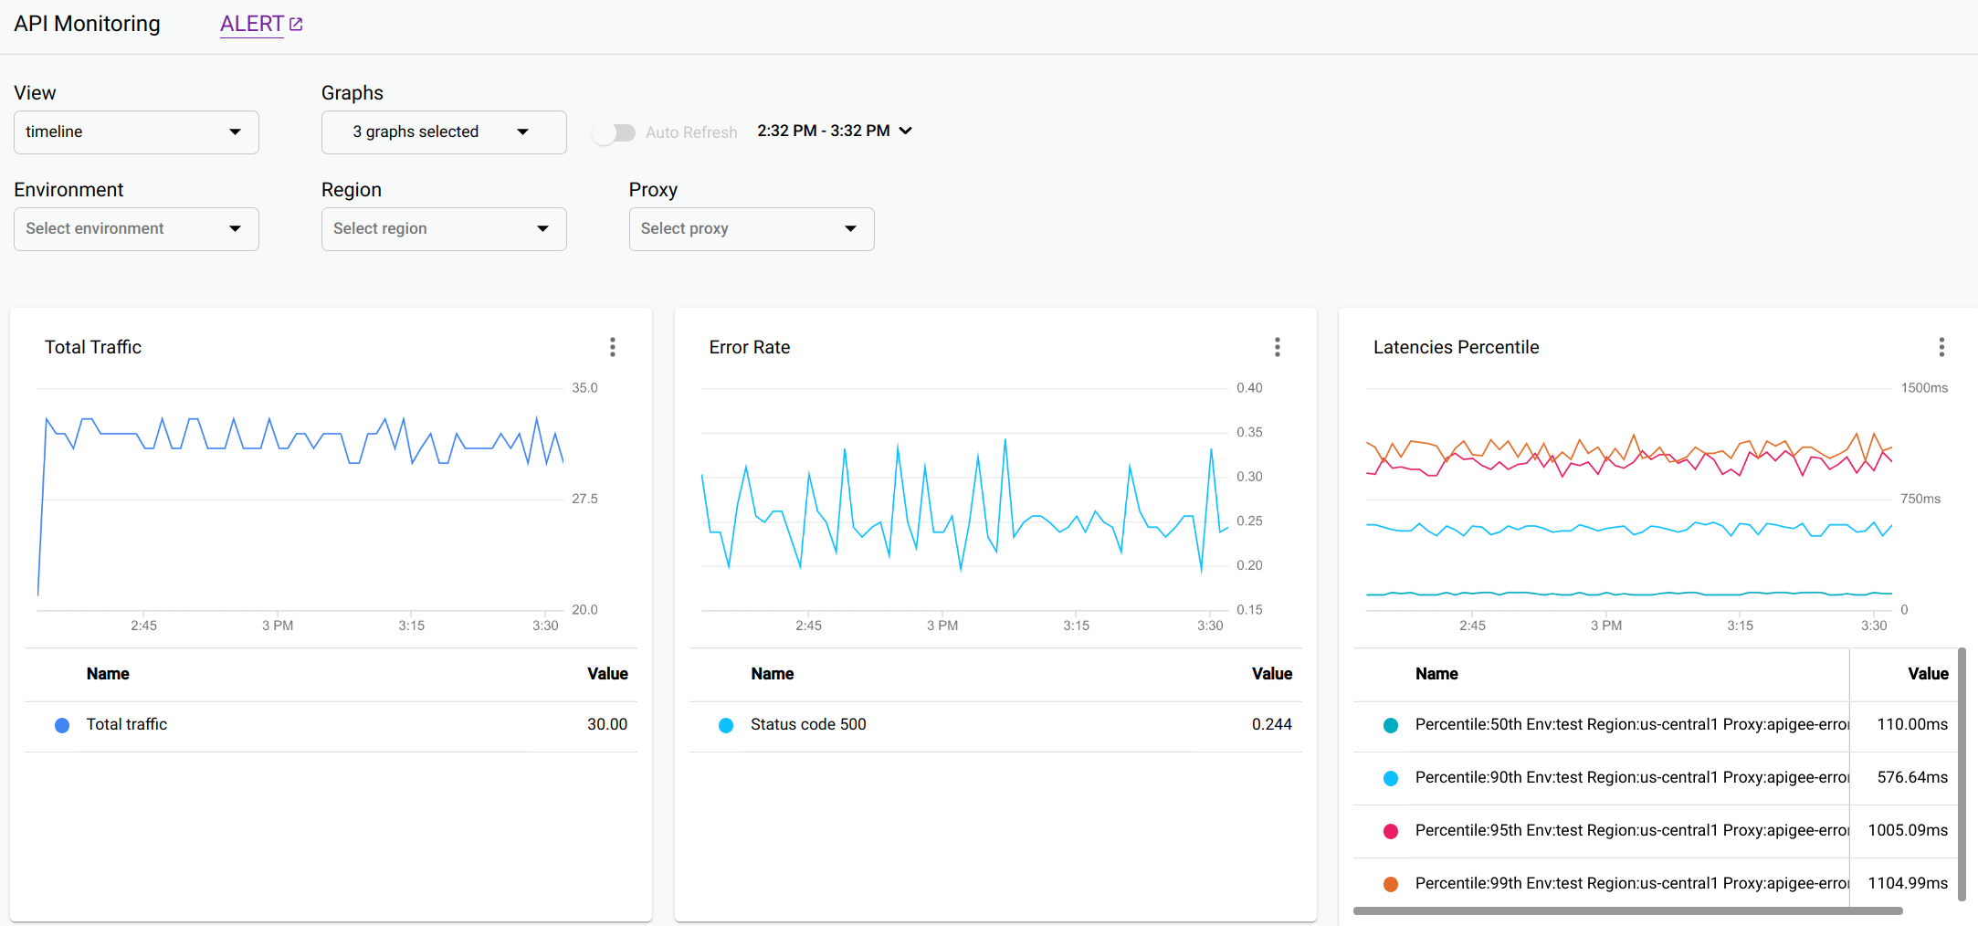Click the 50th percentile teal legend dot
Image resolution: width=1978 pixels, height=926 pixels.
pyautogui.click(x=1390, y=724)
